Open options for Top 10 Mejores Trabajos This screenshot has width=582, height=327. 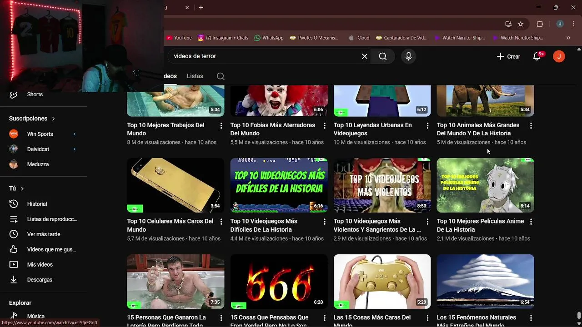click(x=221, y=125)
